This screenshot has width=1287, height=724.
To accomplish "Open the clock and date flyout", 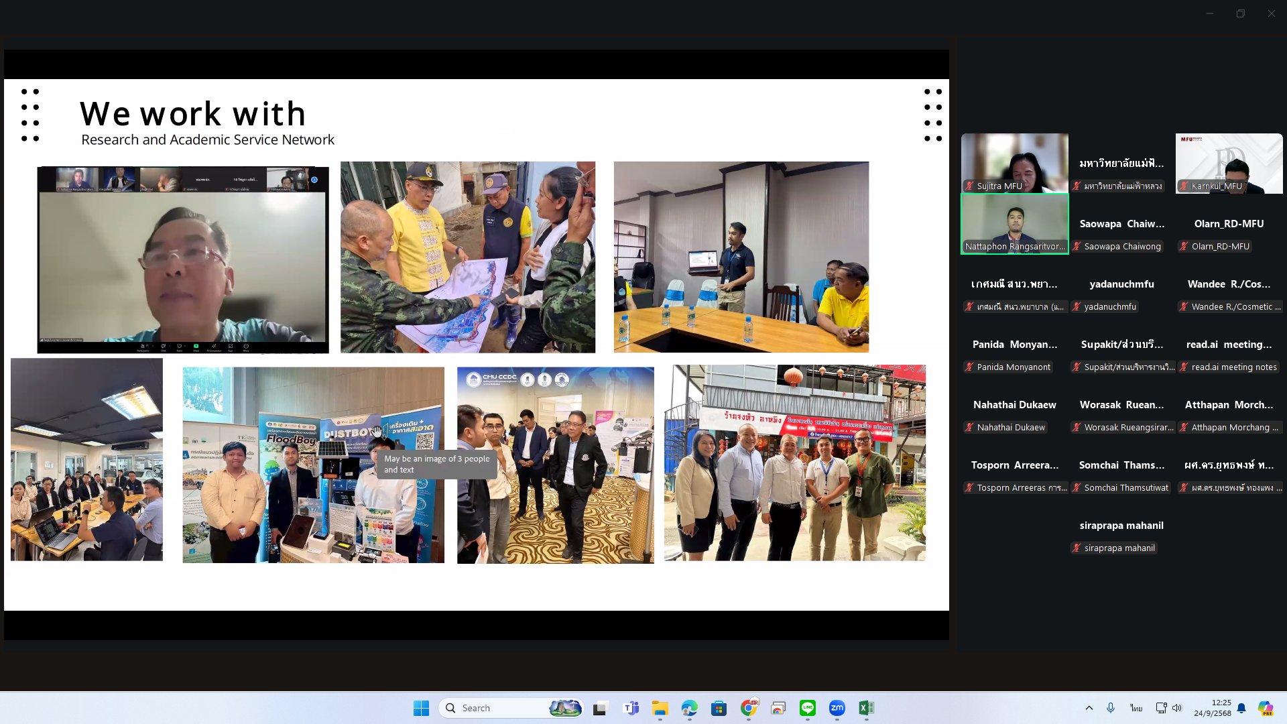I will (1212, 708).
